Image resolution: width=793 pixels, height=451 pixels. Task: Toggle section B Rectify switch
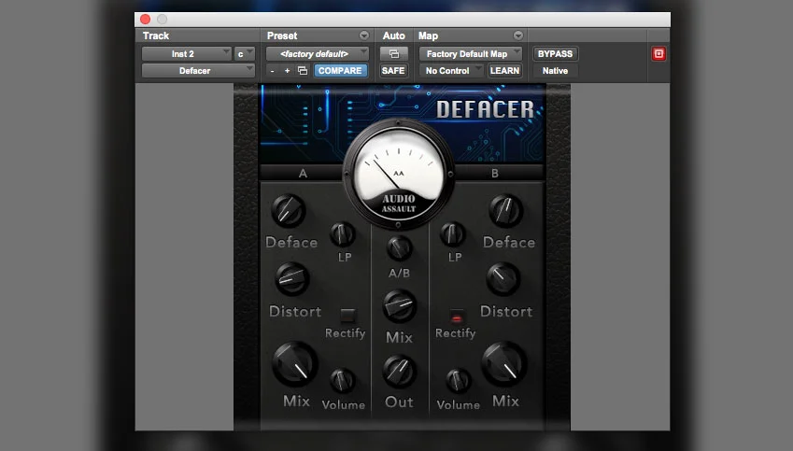click(456, 317)
